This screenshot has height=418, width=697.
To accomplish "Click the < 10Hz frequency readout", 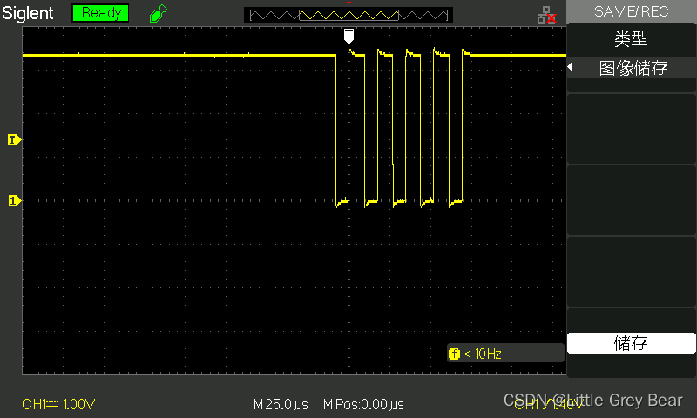I will [x=483, y=354].
